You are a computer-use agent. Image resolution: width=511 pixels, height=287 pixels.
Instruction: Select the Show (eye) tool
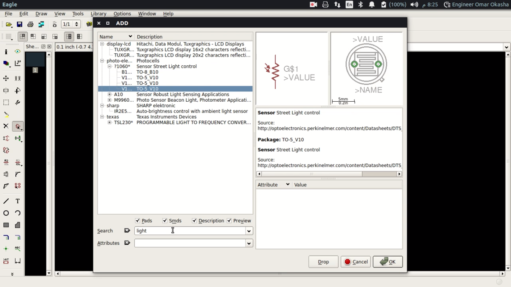coord(18,52)
